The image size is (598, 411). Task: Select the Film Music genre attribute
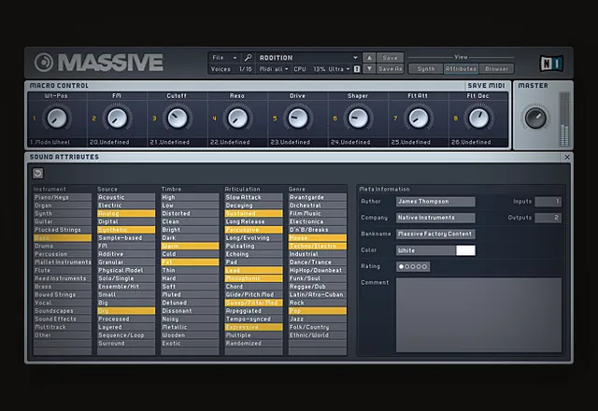click(x=318, y=214)
